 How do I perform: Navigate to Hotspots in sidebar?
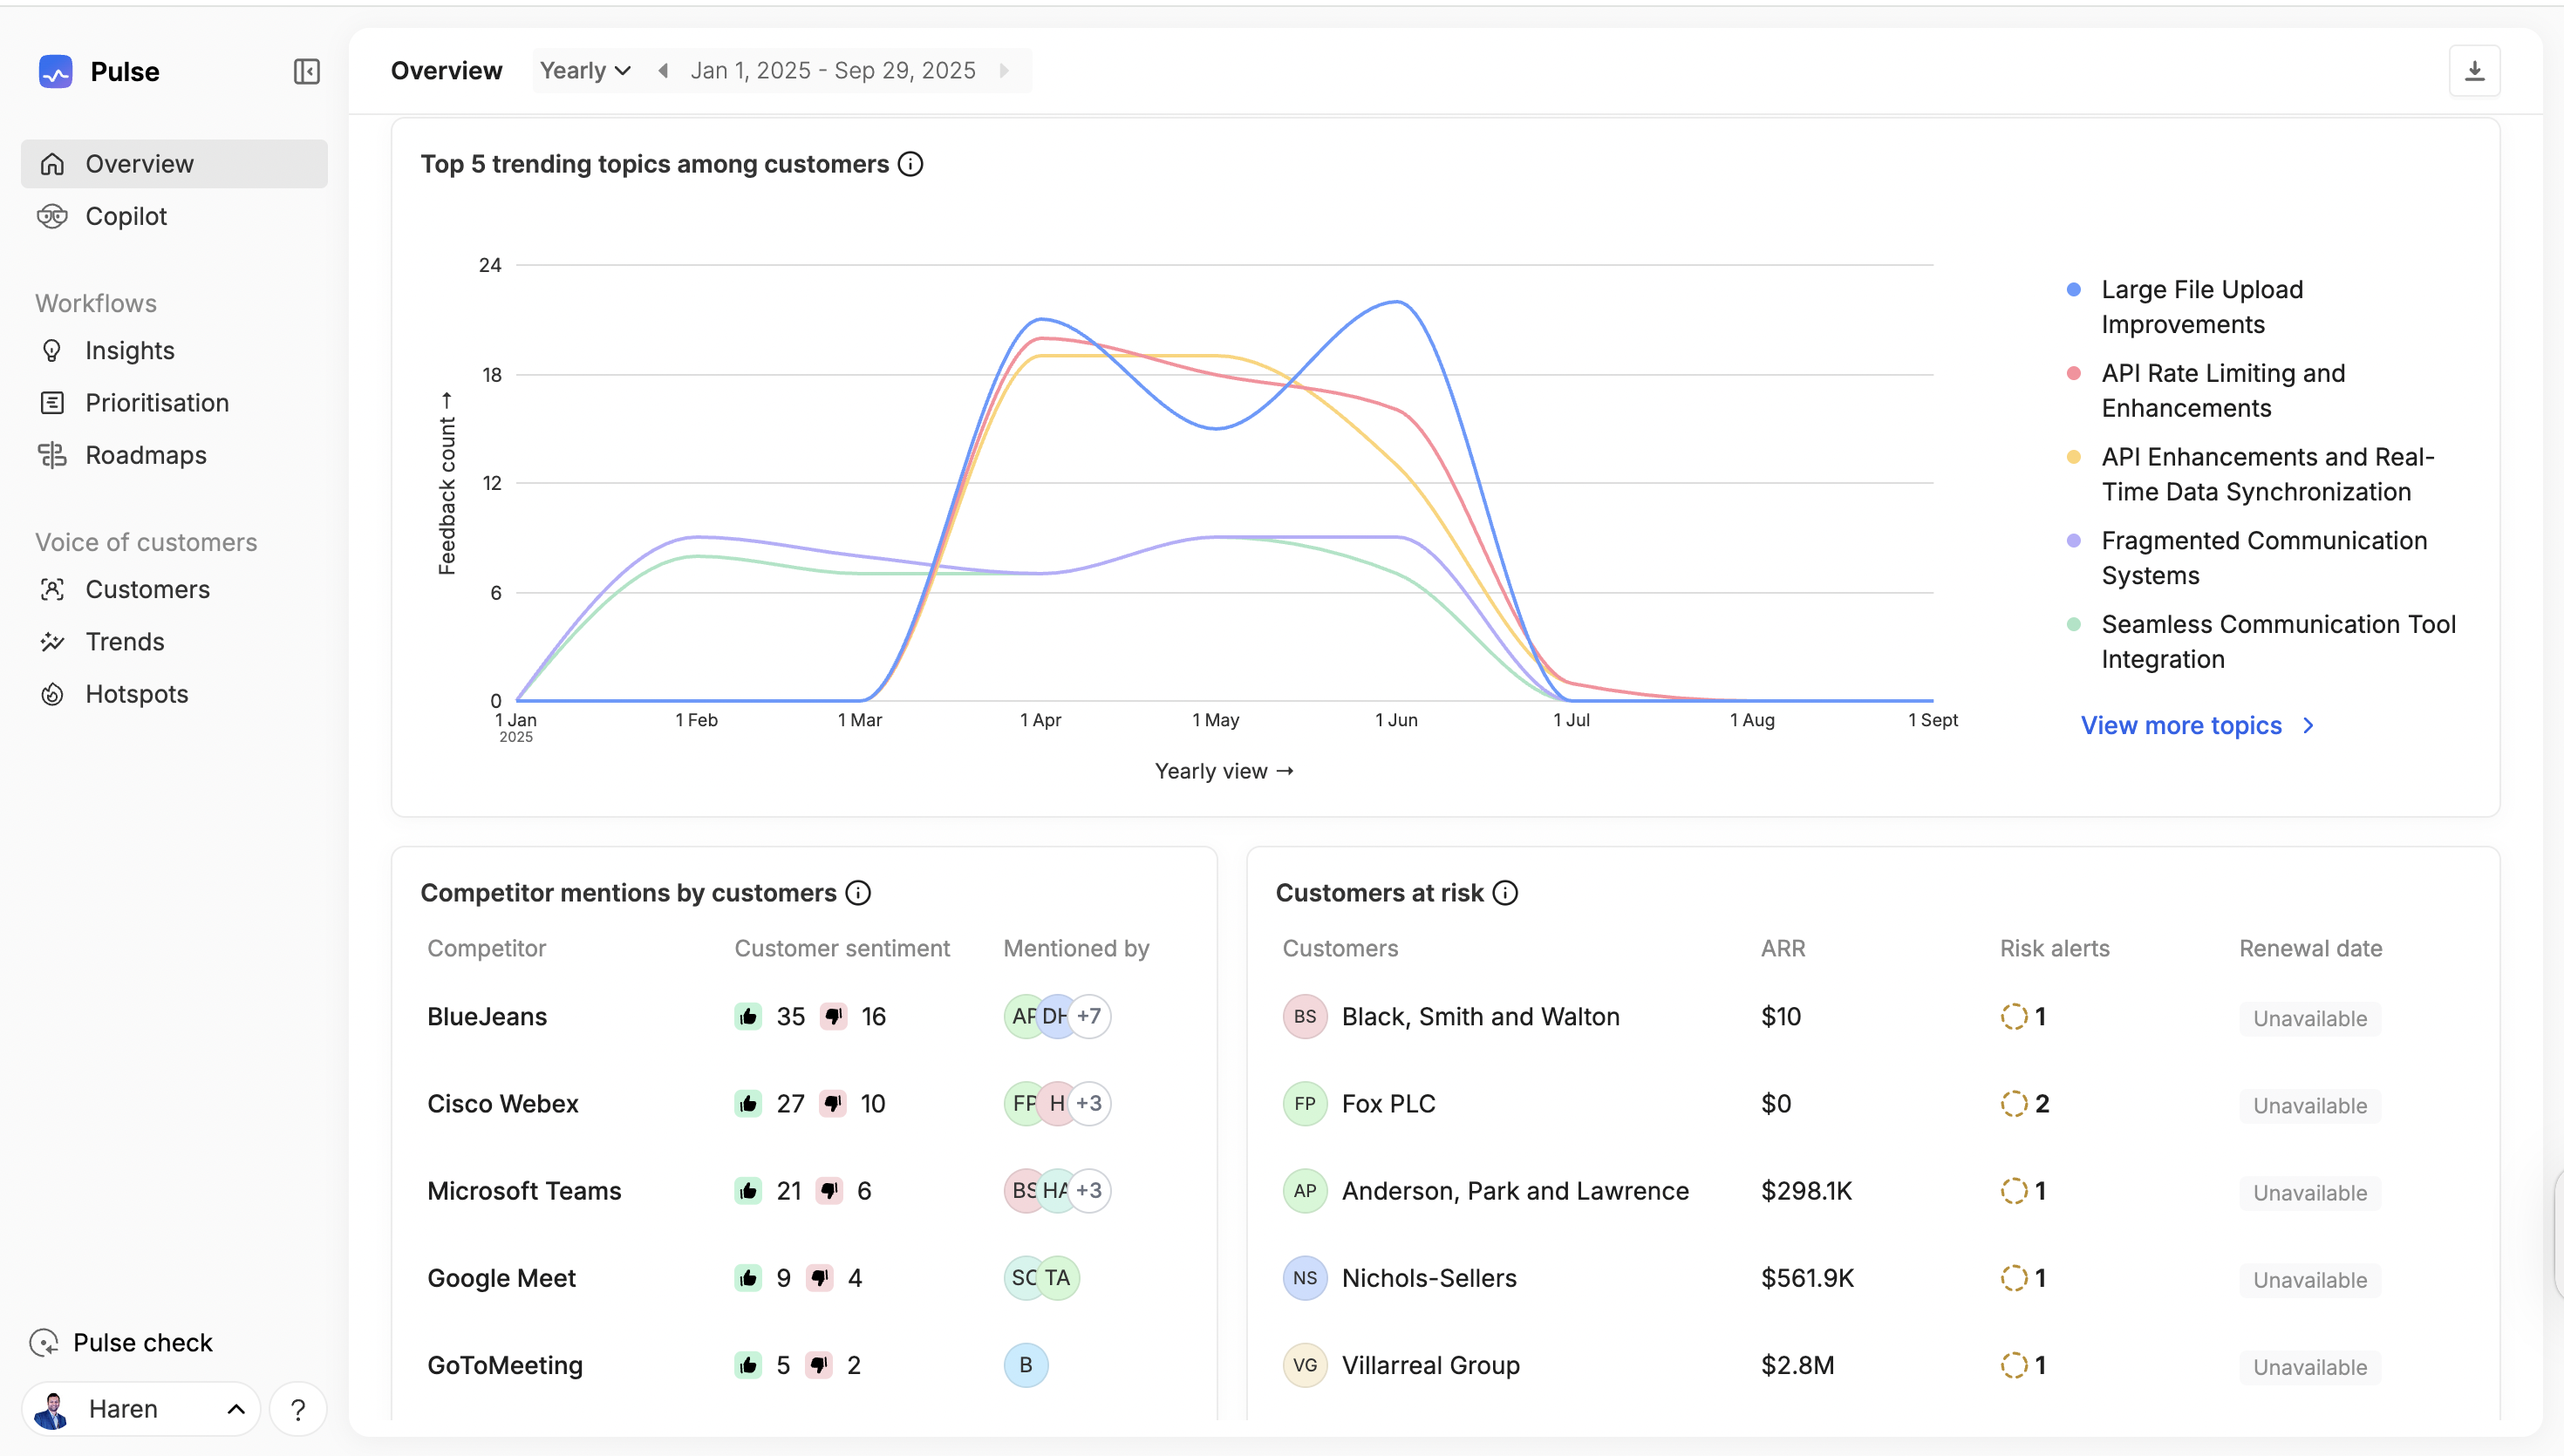(x=137, y=694)
